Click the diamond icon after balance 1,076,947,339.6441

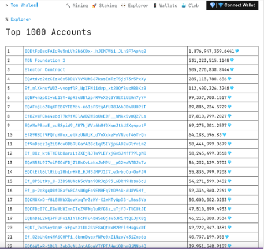[x=237, y=51]
